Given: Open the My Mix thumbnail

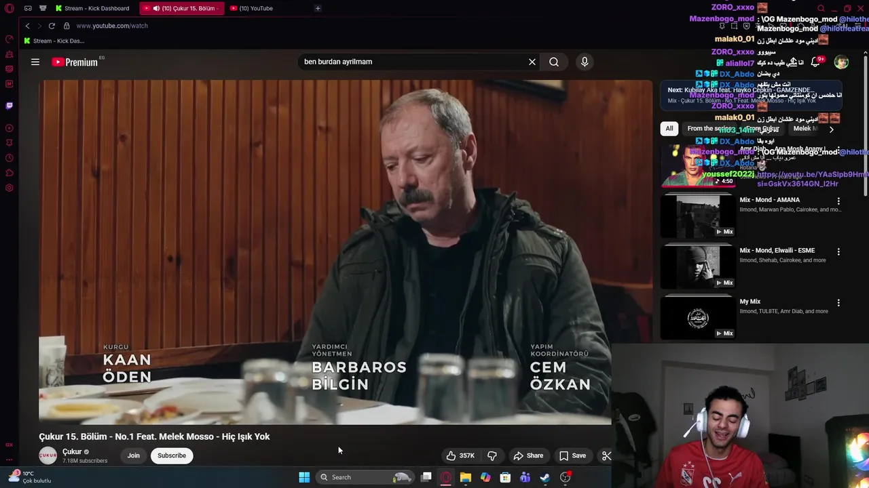Looking at the screenshot, I should pos(698,318).
